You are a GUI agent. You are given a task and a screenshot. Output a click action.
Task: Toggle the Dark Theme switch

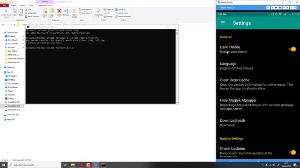292,49
